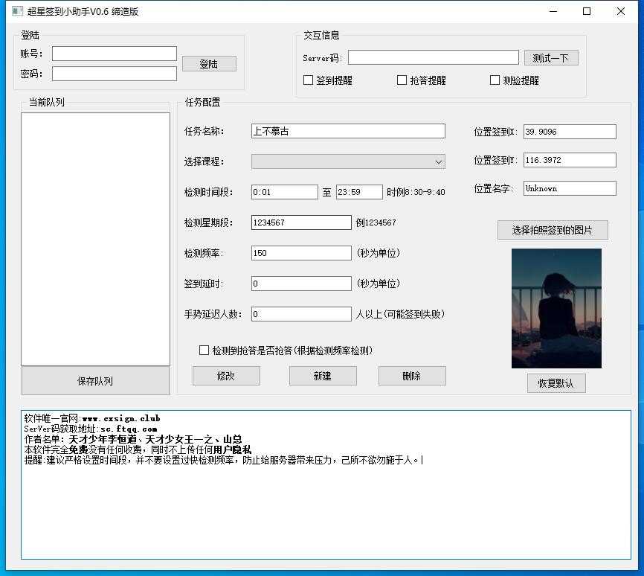Image resolution: width=644 pixels, height=576 pixels.
Task: Click the 提醒 reminder line in log
Action: (x=223, y=460)
